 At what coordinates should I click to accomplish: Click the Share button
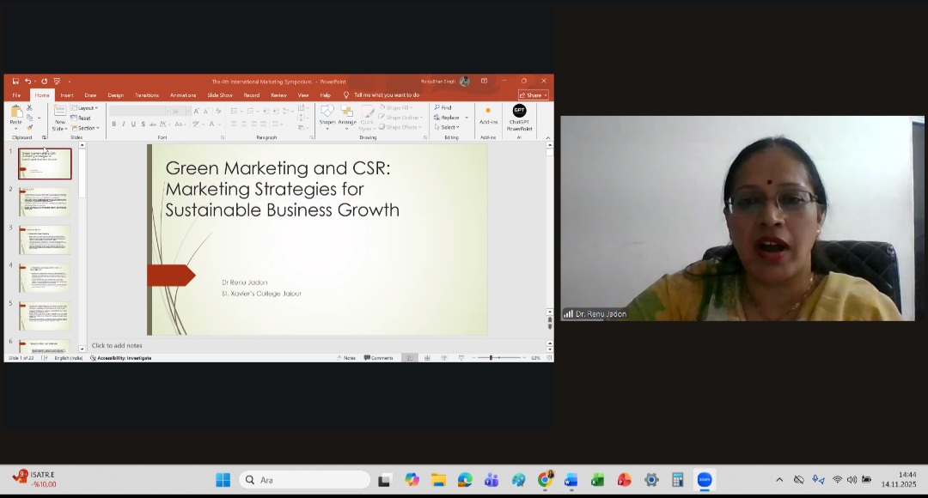[x=533, y=95]
